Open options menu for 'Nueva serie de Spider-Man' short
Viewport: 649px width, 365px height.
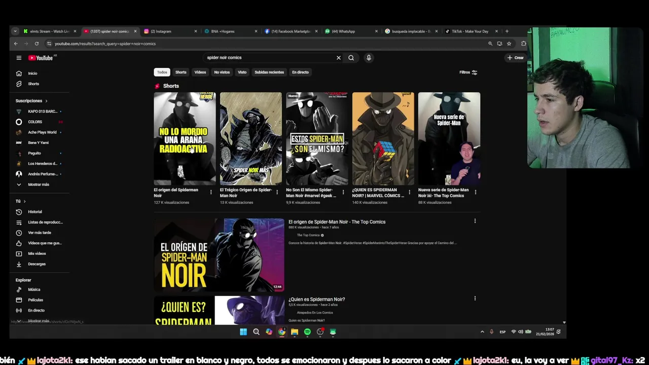point(475,192)
